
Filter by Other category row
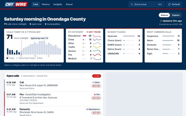[85, 43]
